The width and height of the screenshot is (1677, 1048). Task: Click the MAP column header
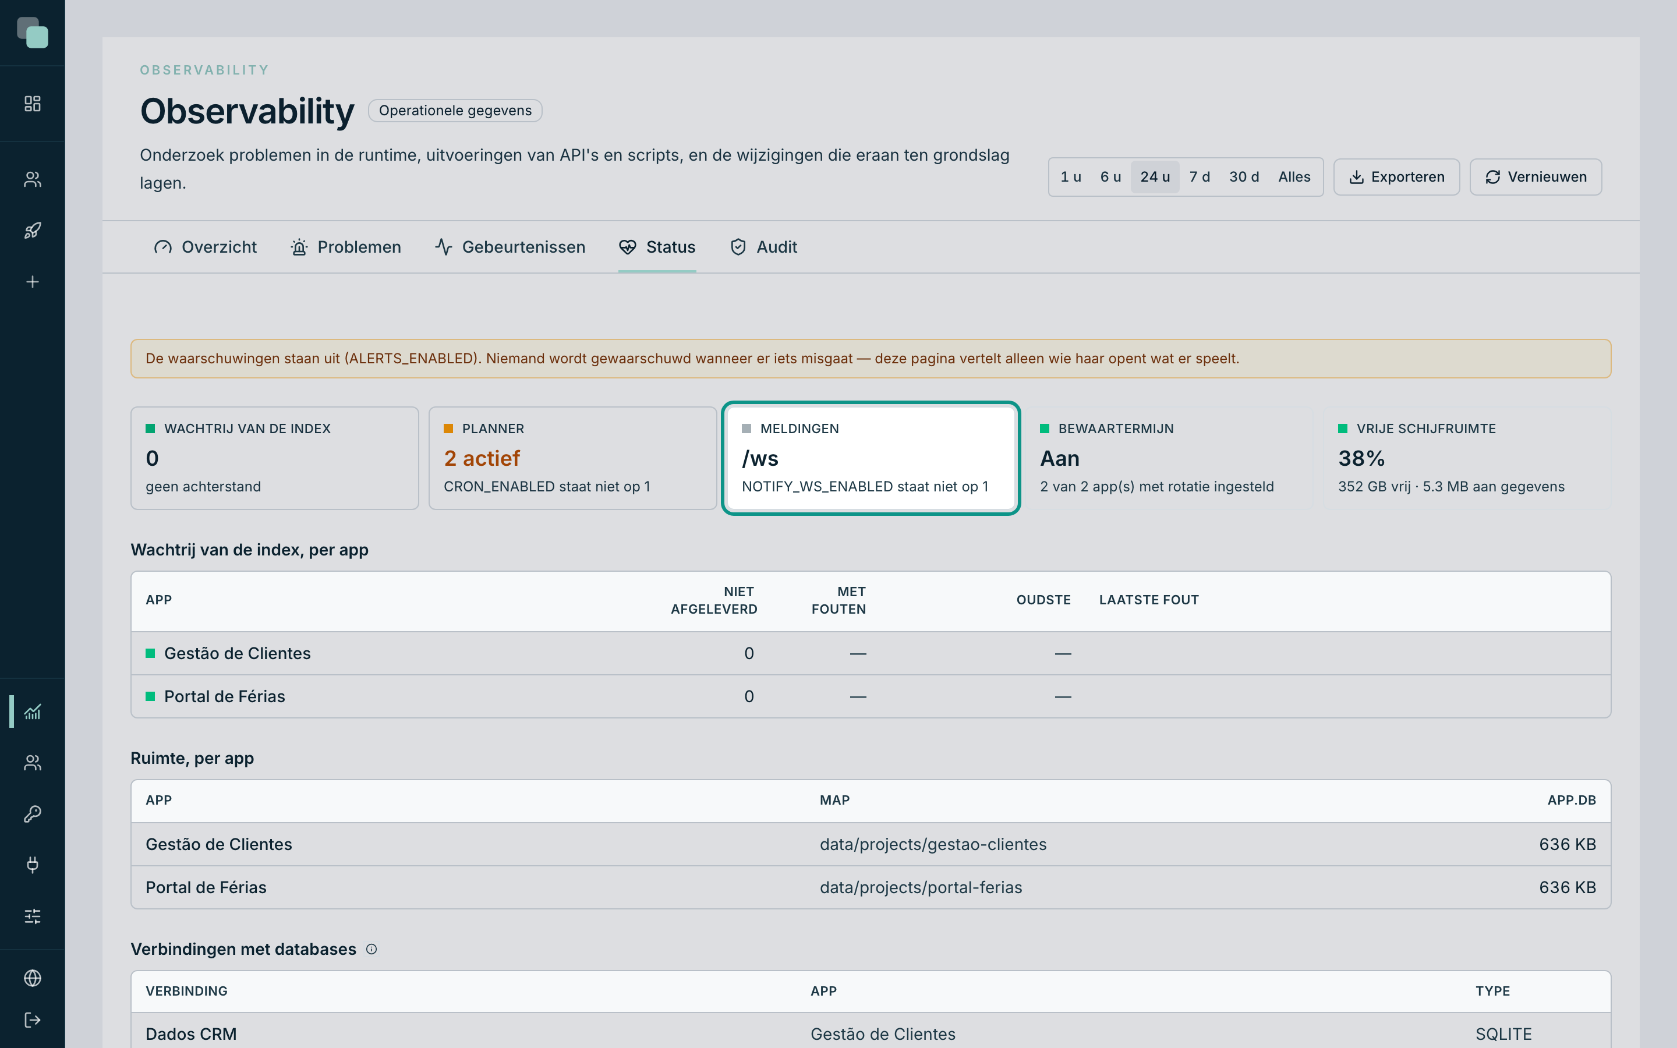click(834, 800)
